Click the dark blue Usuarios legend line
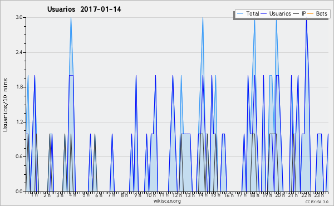 click(264, 14)
